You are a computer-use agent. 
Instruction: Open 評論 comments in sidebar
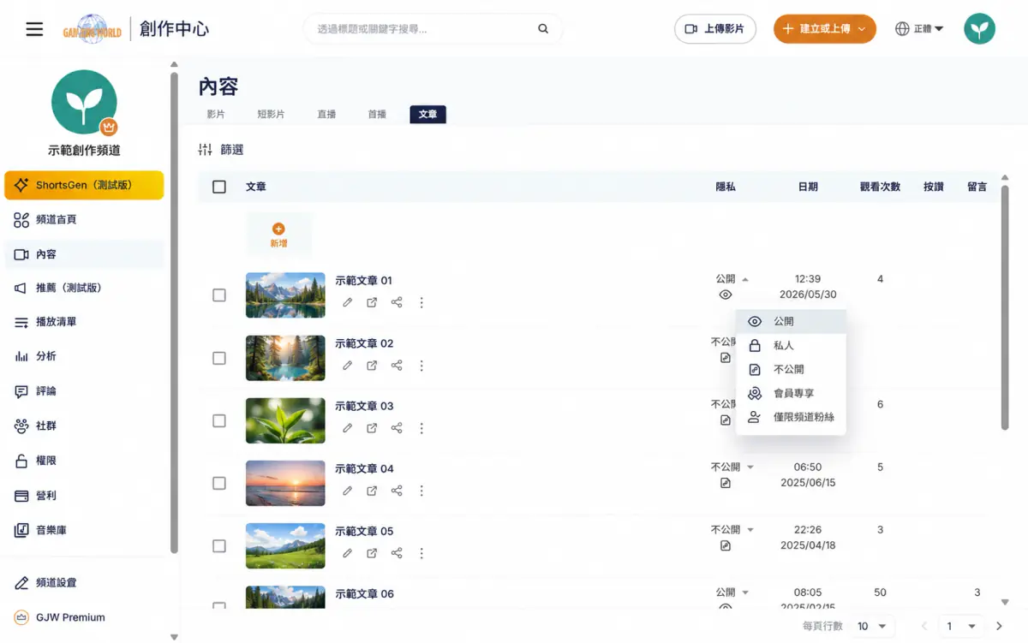click(84, 391)
